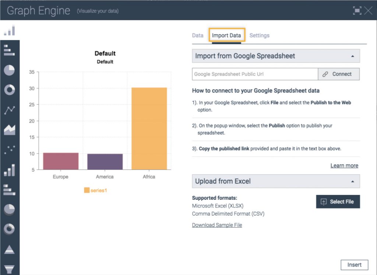The width and height of the screenshot is (377, 275).
Task: Select the horizontal bar chart icon
Action: 10,51
